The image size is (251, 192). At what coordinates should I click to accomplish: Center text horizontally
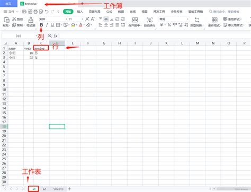point(106,25)
